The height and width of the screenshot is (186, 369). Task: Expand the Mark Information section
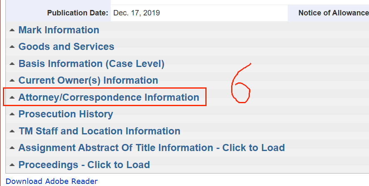(x=59, y=30)
